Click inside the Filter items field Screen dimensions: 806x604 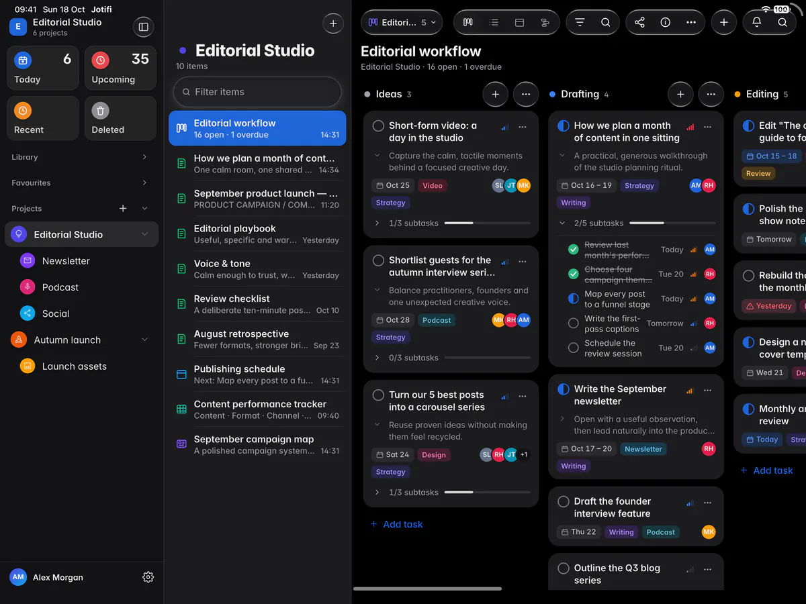click(257, 92)
